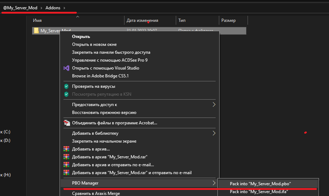
Task: Select 'Управление с помощью ACDSee Pro 9'
Action: click(110, 60)
